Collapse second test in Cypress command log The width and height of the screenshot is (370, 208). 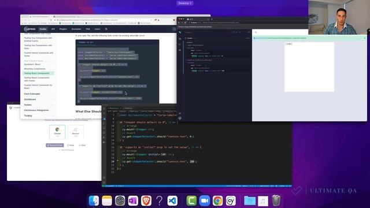pos(199,60)
